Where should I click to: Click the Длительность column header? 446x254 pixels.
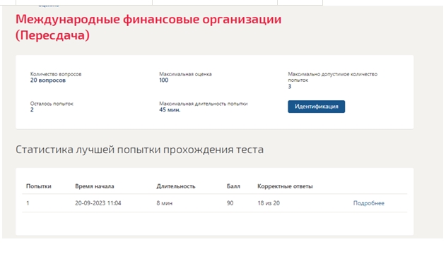(176, 186)
